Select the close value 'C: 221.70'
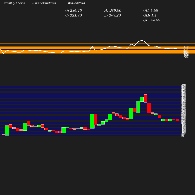The image size is (195, 195). click(73, 16)
